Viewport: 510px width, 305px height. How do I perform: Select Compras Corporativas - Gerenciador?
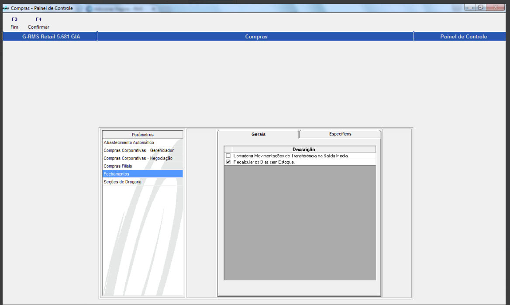click(142, 150)
